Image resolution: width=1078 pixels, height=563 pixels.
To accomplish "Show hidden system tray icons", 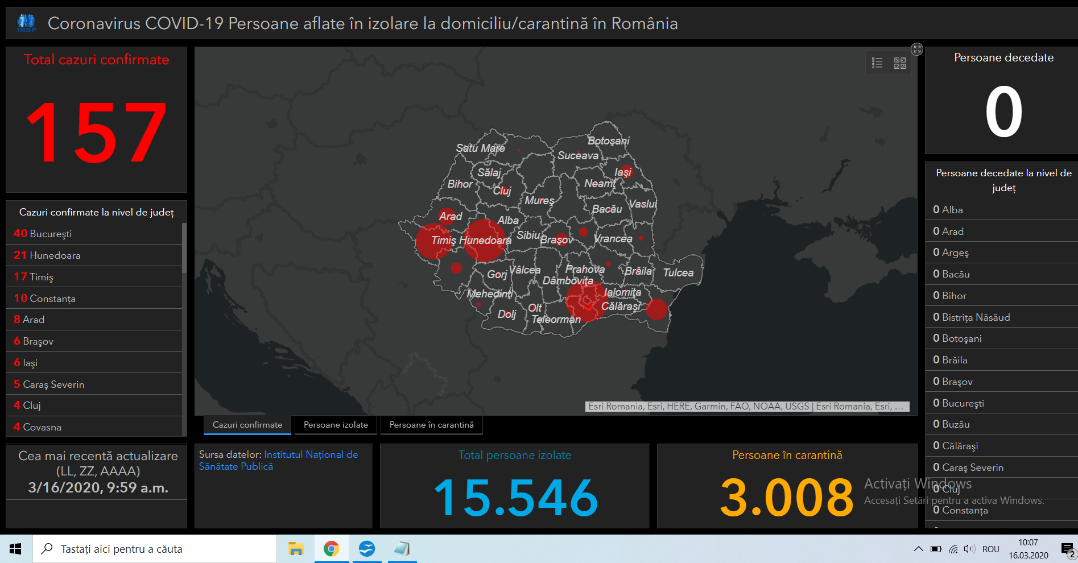I will [x=918, y=549].
